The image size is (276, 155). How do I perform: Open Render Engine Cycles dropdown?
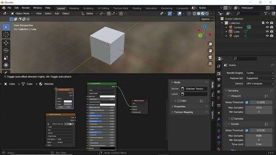point(260,73)
